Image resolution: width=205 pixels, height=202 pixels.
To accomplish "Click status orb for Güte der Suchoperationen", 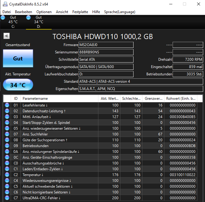I will (x=7, y=140).
